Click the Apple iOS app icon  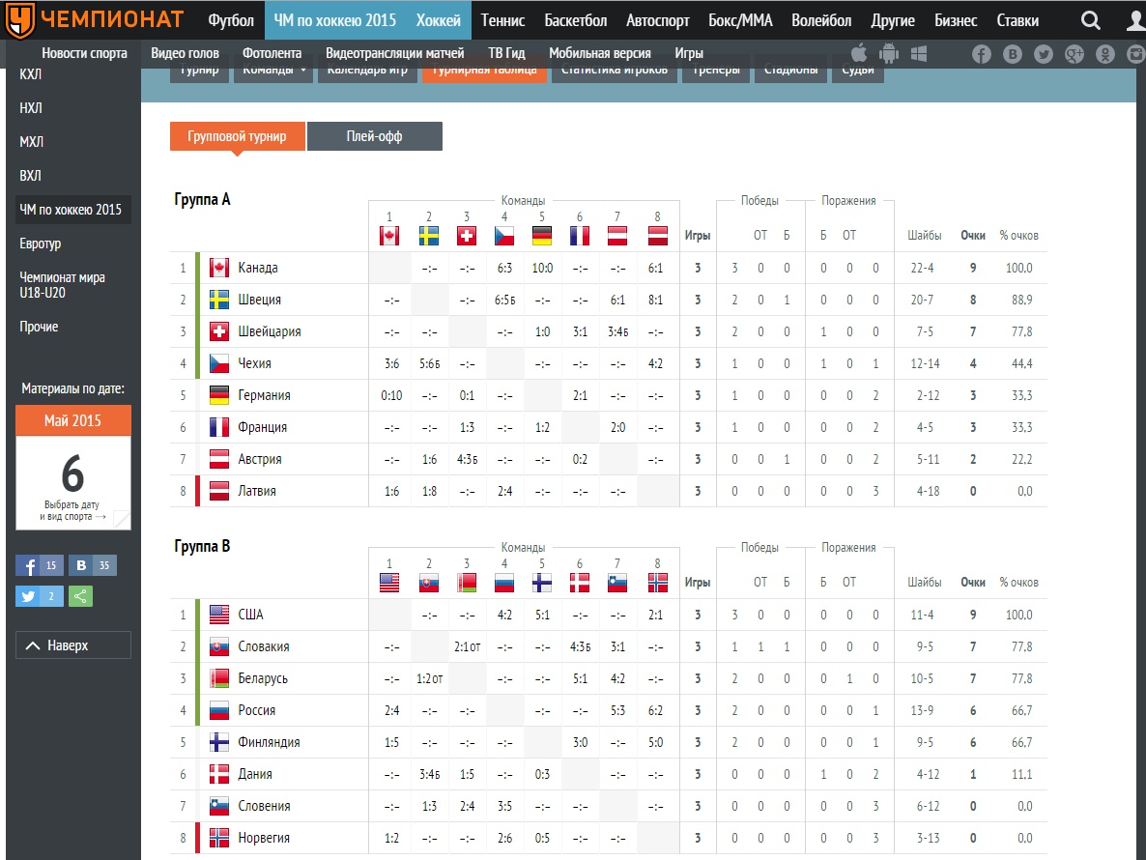(x=859, y=53)
